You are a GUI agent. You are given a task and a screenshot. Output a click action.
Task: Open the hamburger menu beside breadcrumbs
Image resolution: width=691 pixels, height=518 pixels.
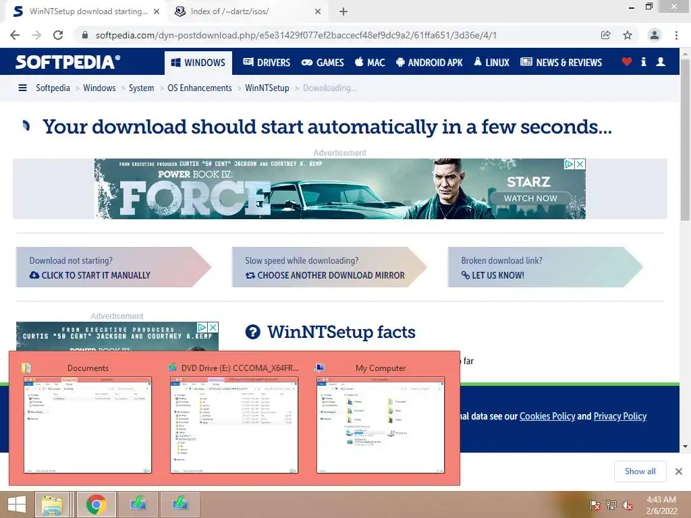[x=22, y=88]
